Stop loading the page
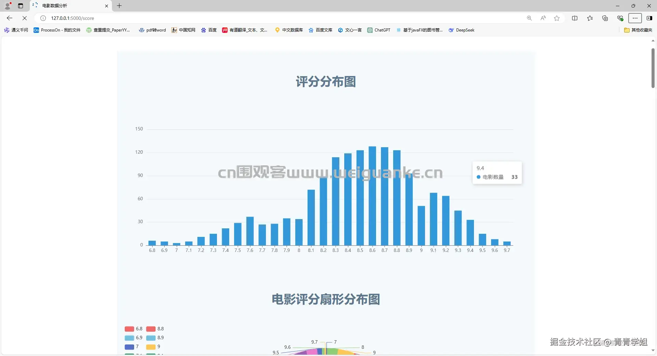Image resolution: width=657 pixels, height=356 pixels. click(25, 18)
